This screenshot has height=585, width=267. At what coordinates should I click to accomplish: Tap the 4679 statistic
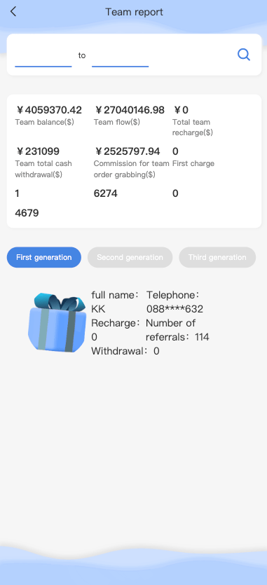[27, 213]
